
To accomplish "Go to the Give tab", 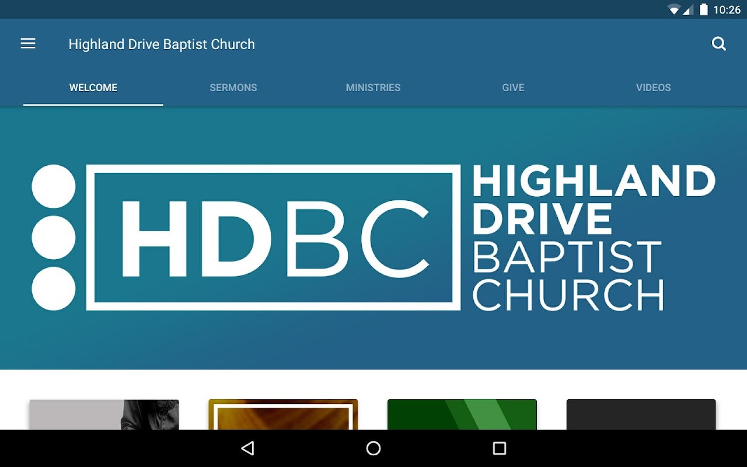I will (x=514, y=88).
